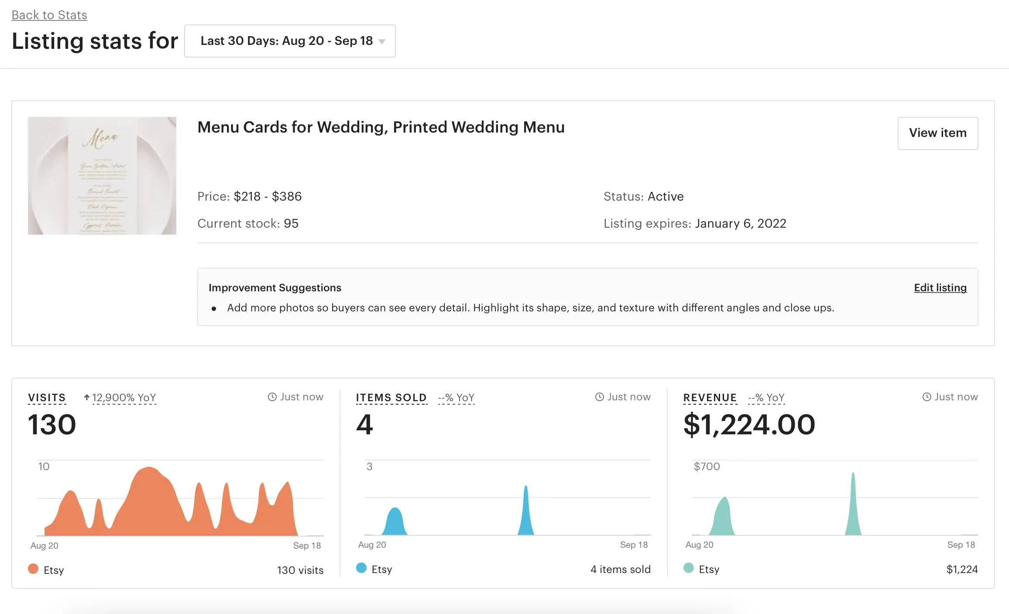Image resolution: width=1009 pixels, height=614 pixels.
Task: Click 'Back to Stats'
Action: coord(49,15)
